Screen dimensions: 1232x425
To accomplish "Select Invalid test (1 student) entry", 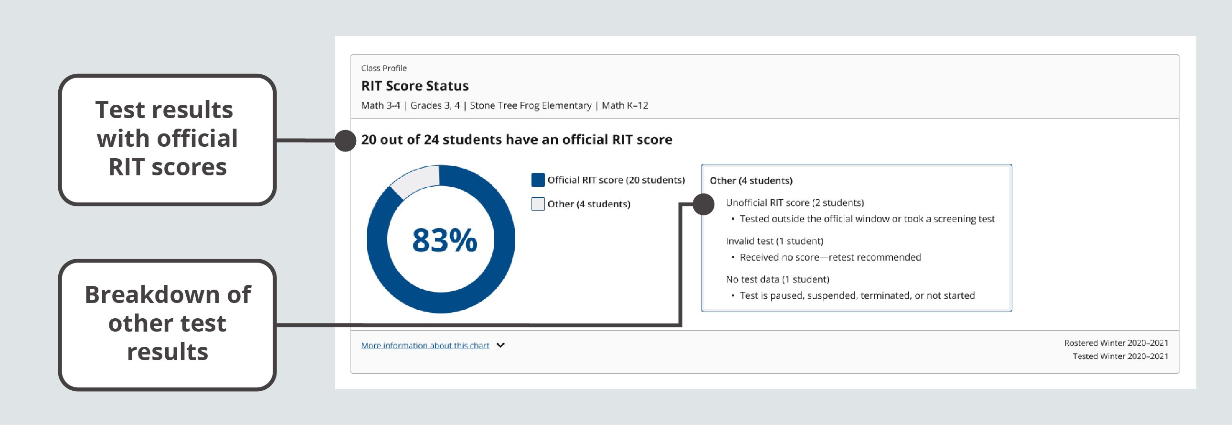I will click(774, 241).
